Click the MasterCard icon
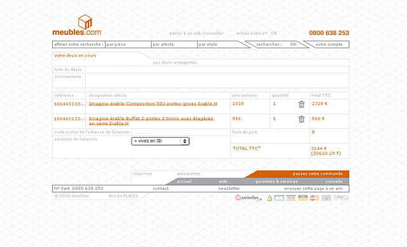Screen dimensions: 407x247 point(314,198)
